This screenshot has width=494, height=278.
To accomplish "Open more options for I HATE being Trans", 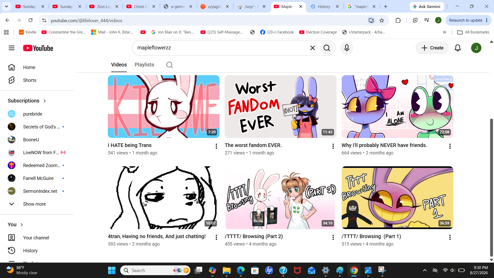I will pyautogui.click(x=216, y=146).
